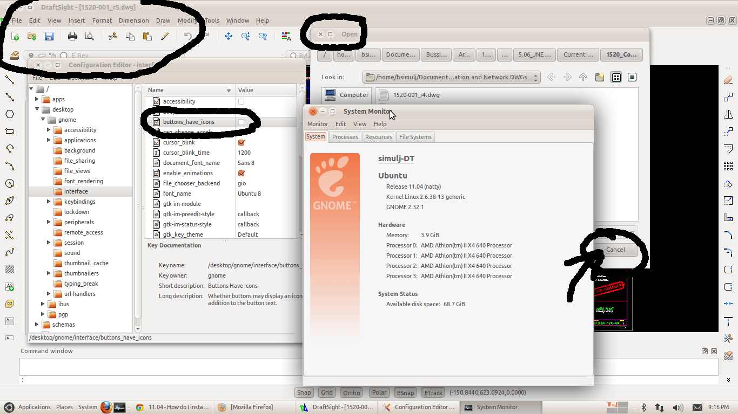Select the Eraser delete tool
738x414 pixels.
click(x=728, y=80)
